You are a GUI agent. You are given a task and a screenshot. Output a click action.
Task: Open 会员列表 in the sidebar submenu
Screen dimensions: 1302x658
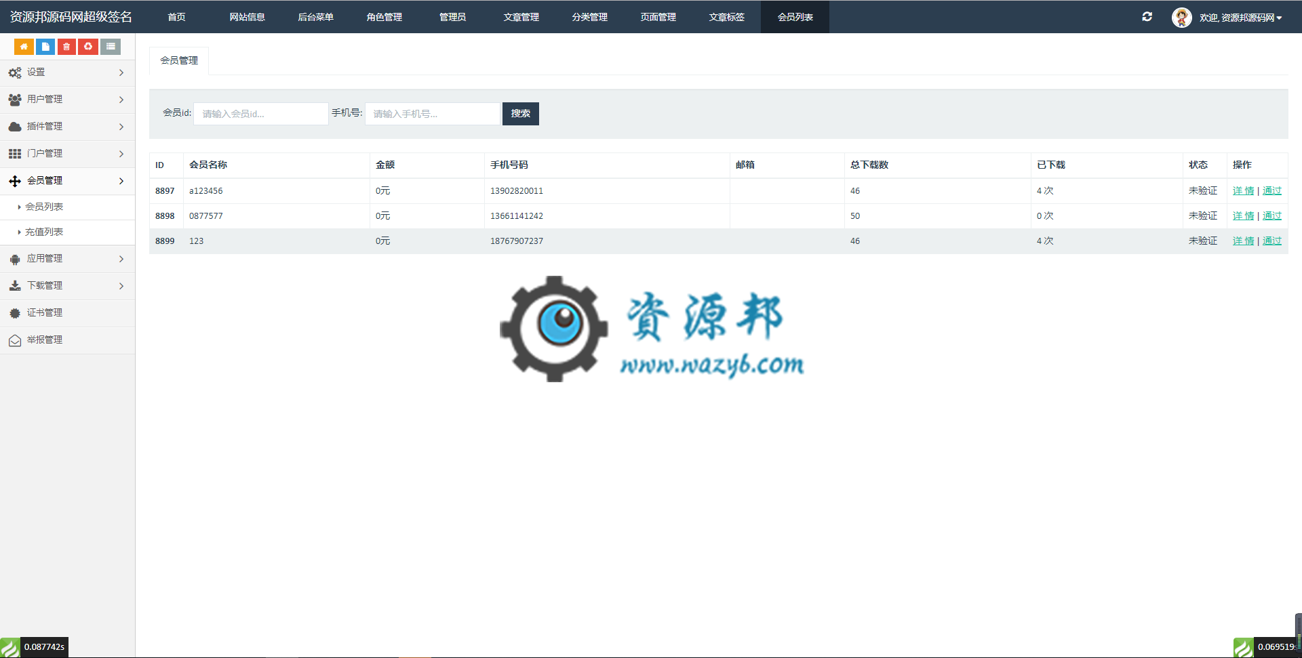[44, 207]
